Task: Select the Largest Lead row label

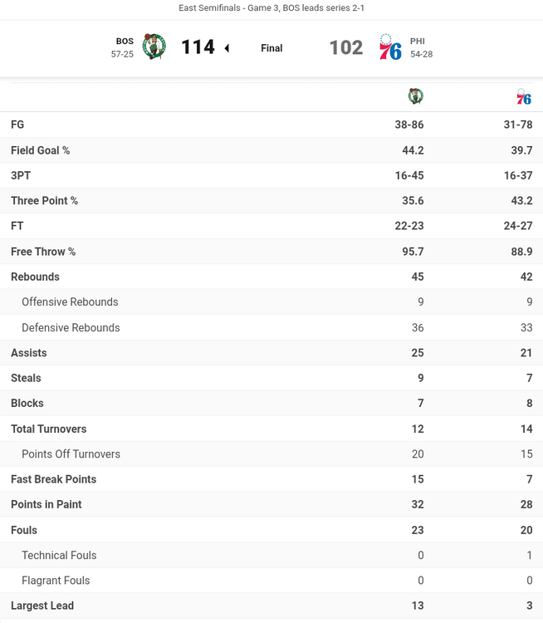Action: (42, 606)
